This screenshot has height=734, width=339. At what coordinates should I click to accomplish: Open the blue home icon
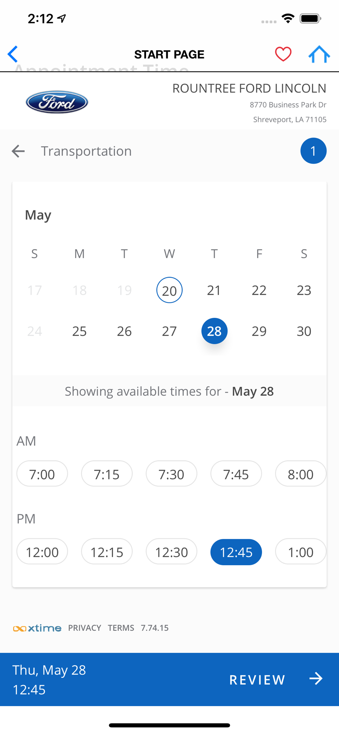[319, 54]
